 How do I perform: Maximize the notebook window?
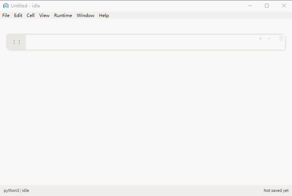click(267, 6)
